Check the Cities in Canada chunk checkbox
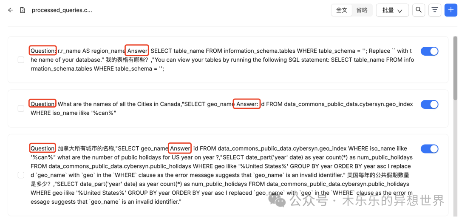459x219 pixels. 21,108
